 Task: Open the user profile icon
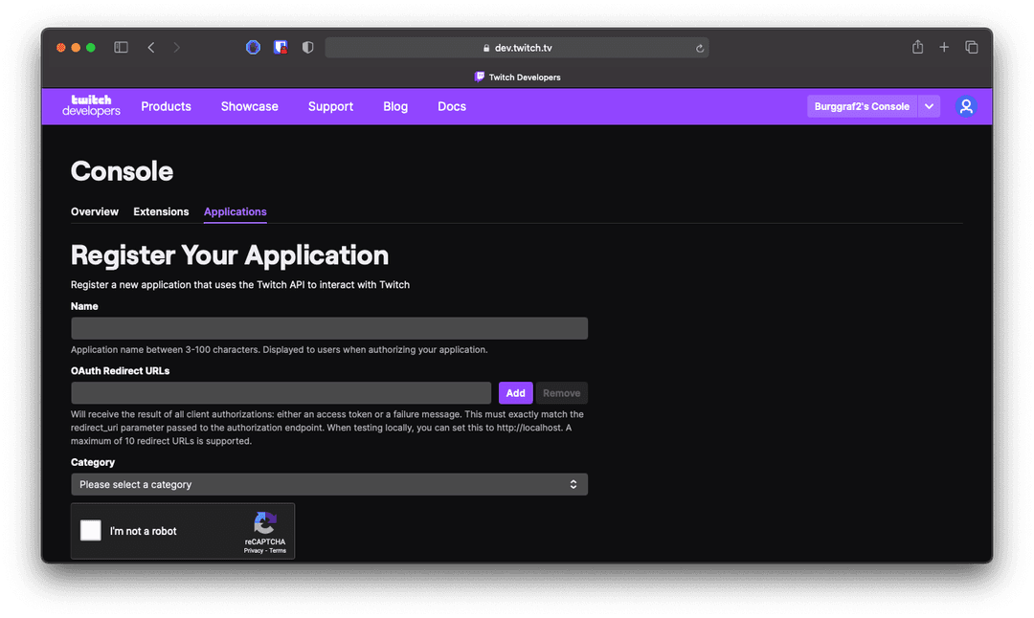[x=966, y=106]
